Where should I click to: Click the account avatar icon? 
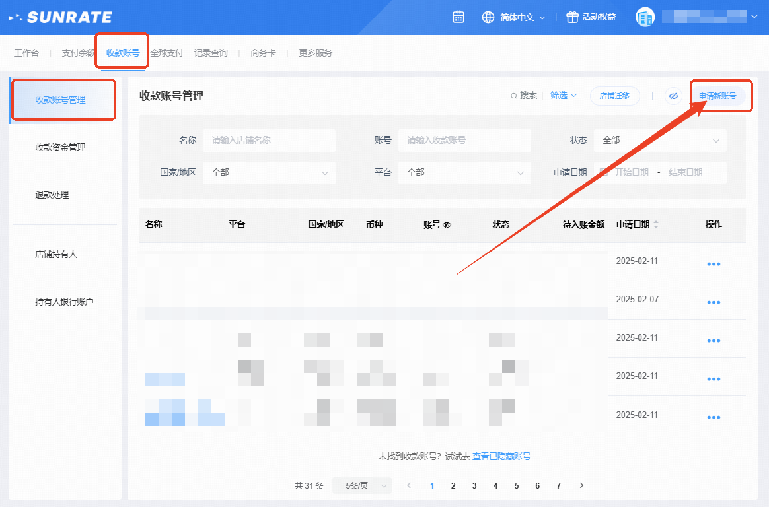pos(645,17)
